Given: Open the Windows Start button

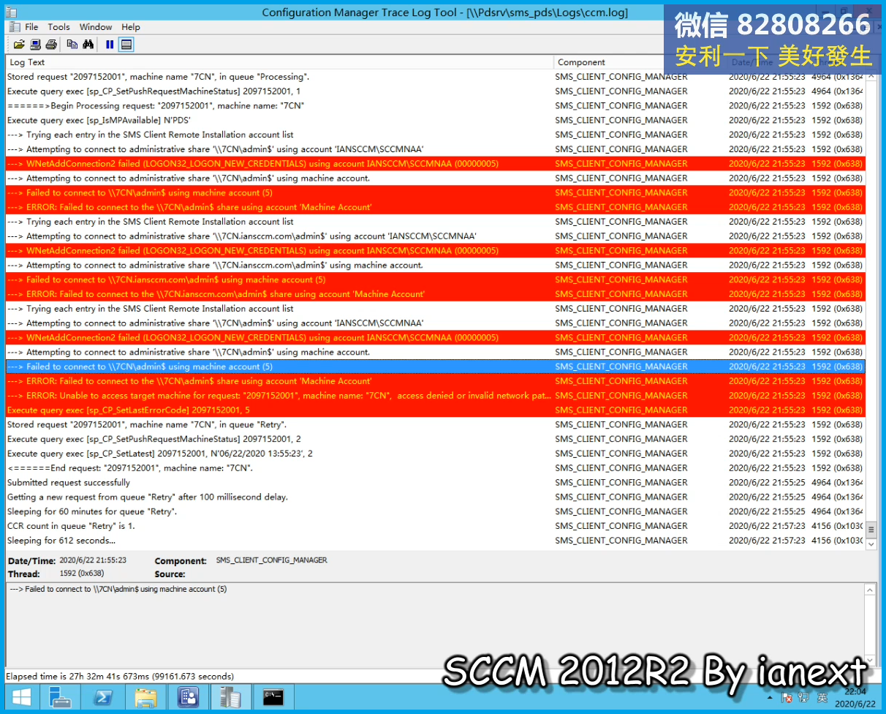Looking at the screenshot, I should (x=21, y=698).
